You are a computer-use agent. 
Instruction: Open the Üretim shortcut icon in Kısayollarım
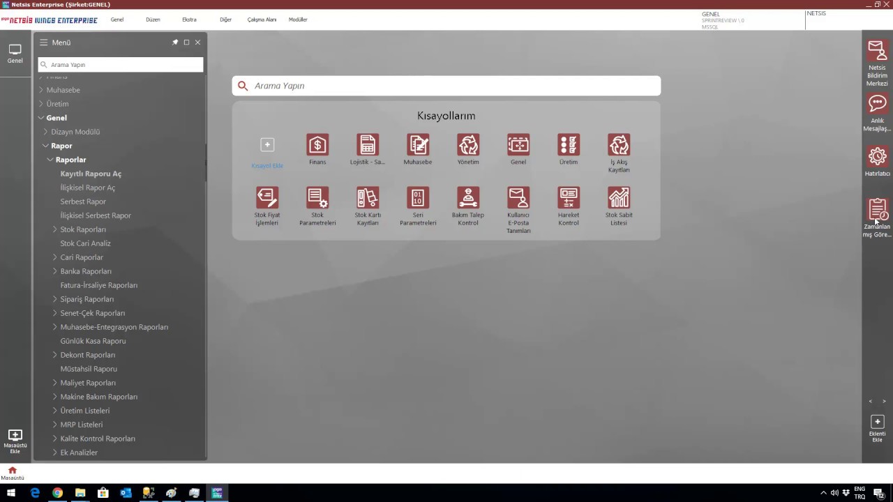click(569, 145)
